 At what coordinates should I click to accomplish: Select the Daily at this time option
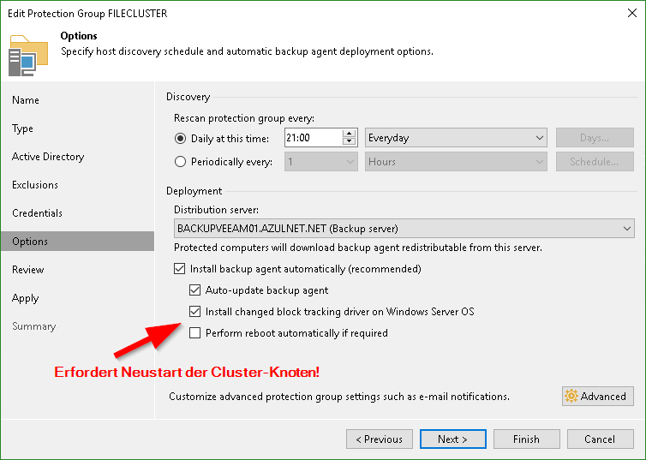(x=180, y=138)
